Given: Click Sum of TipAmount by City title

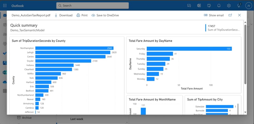Looking at the screenshot, I should tap(205, 100).
